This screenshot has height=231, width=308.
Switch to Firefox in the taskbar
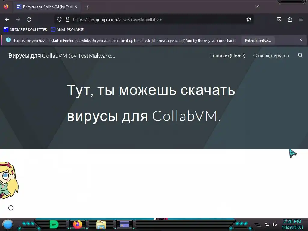[x=78, y=224]
